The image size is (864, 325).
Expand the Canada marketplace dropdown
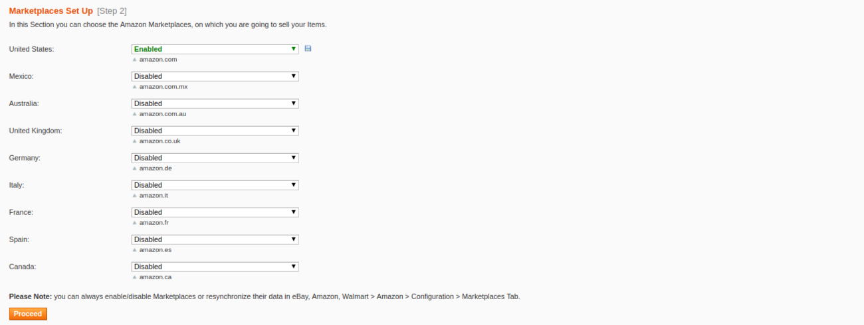215,267
